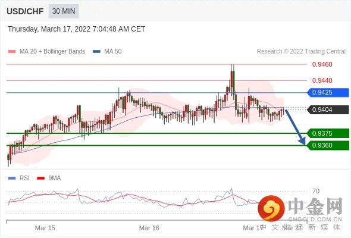The image size is (351, 238).
Task: Click the RSI legend label
Action: click(x=24, y=178)
